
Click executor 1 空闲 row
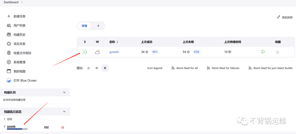pos(35,119)
